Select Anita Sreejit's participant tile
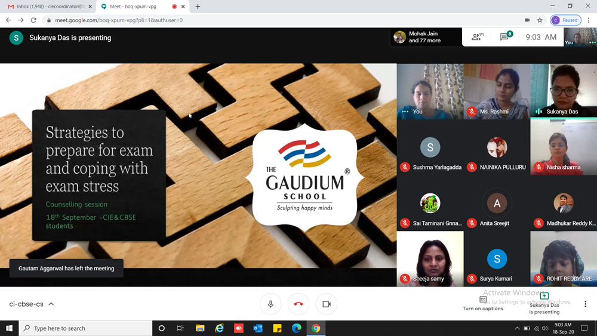 (x=497, y=203)
